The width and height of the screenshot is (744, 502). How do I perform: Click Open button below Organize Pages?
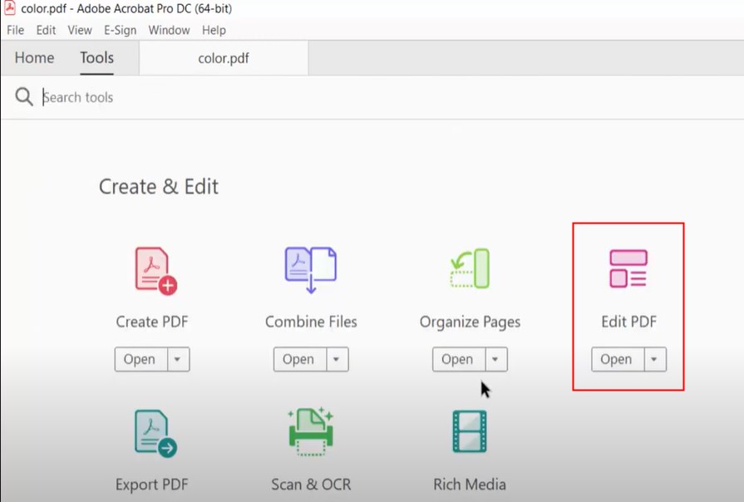(456, 360)
